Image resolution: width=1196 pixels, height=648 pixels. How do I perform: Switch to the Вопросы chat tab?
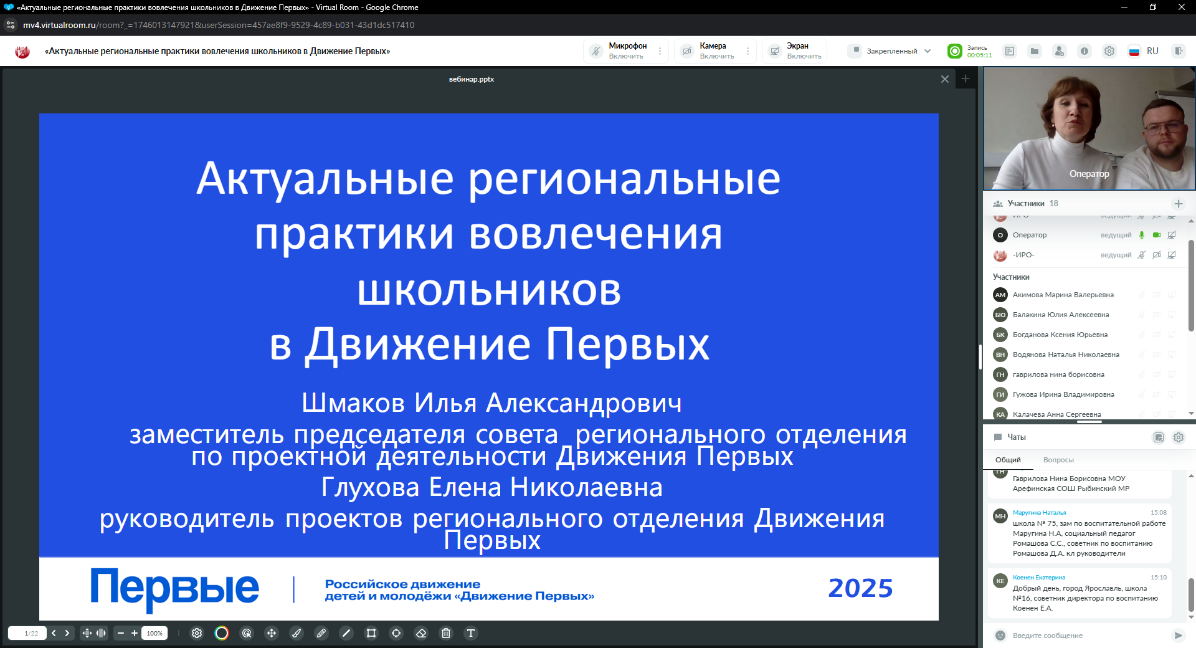coord(1058,460)
